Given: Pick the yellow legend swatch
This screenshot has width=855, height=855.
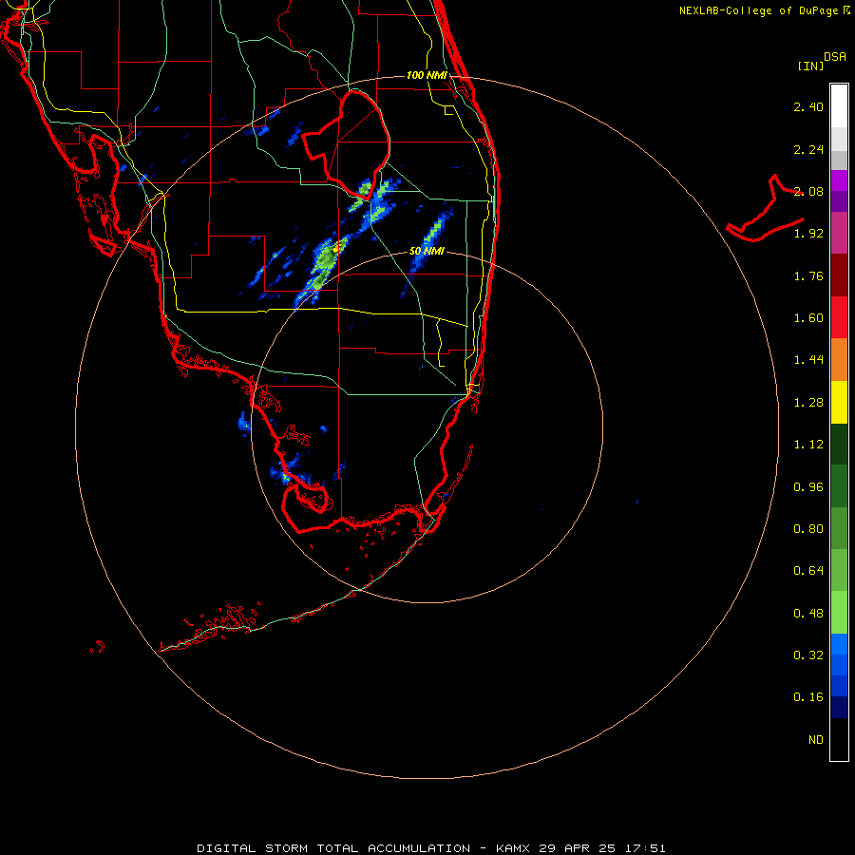Looking at the screenshot, I should [839, 402].
